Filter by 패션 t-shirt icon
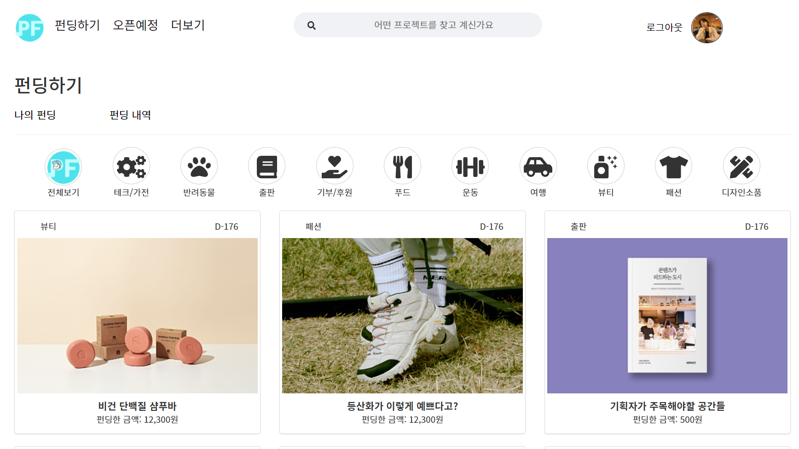The image size is (799, 449). [x=673, y=166]
